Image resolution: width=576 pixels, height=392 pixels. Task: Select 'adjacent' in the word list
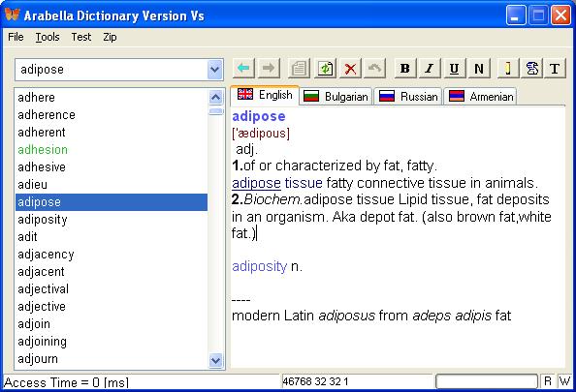tap(112, 272)
